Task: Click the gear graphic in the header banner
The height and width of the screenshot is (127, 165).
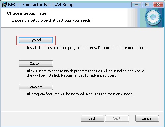Action: point(153,17)
